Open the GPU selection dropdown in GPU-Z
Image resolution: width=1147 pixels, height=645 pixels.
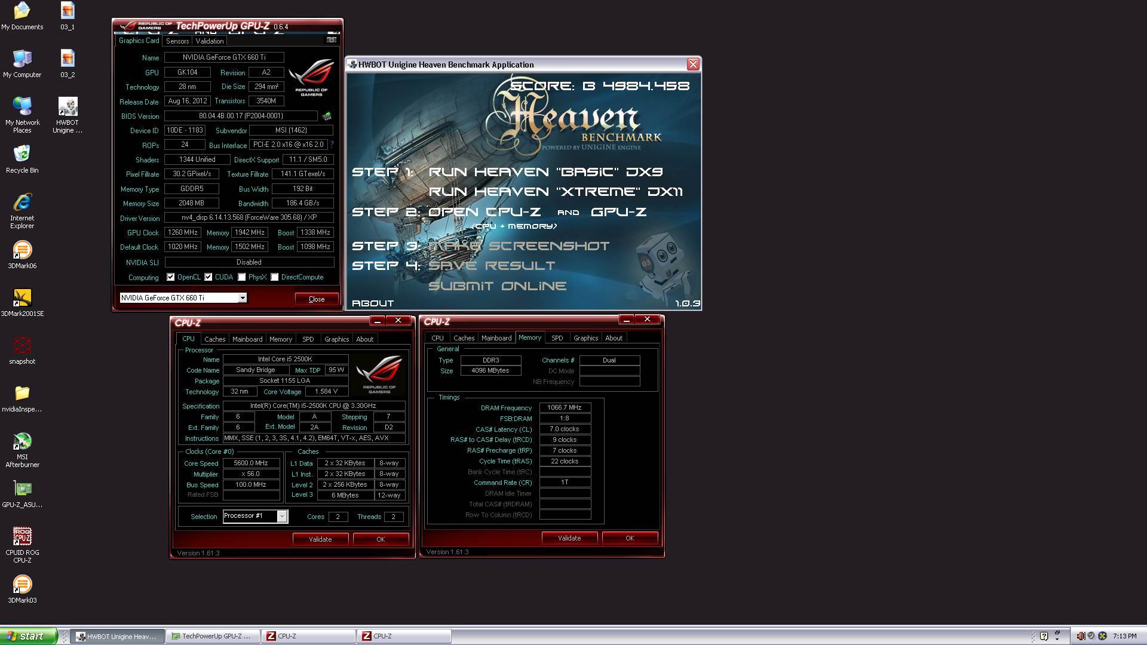(243, 298)
